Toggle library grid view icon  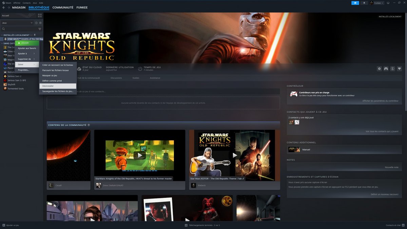[x=40, y=16]
